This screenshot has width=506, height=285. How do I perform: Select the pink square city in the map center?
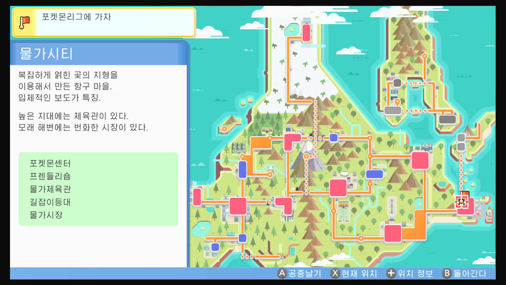[x=338, y=188]
